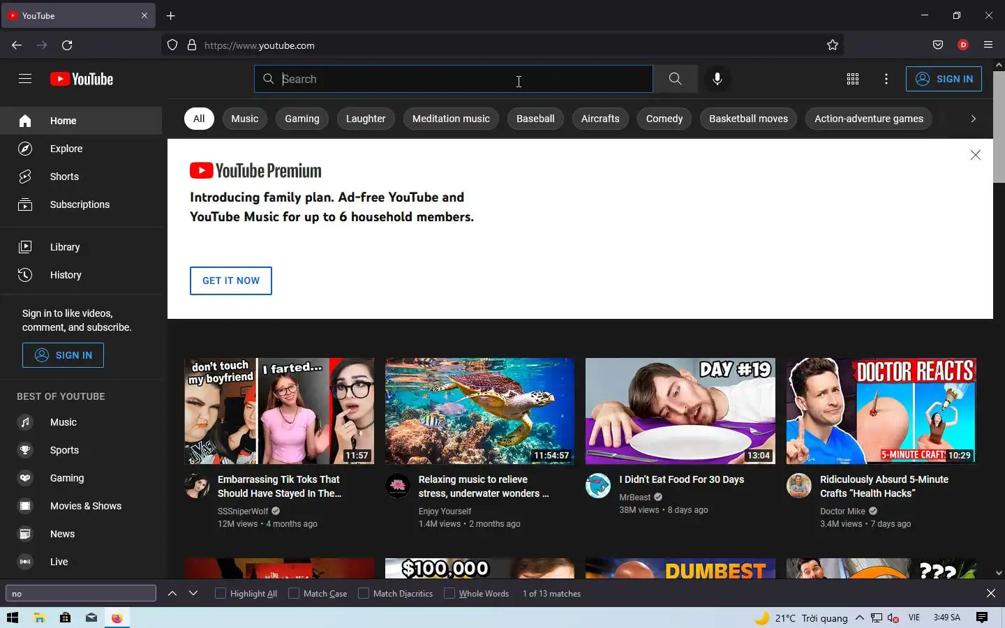Open Gaming under Best of YouTube

click(81, 478)
